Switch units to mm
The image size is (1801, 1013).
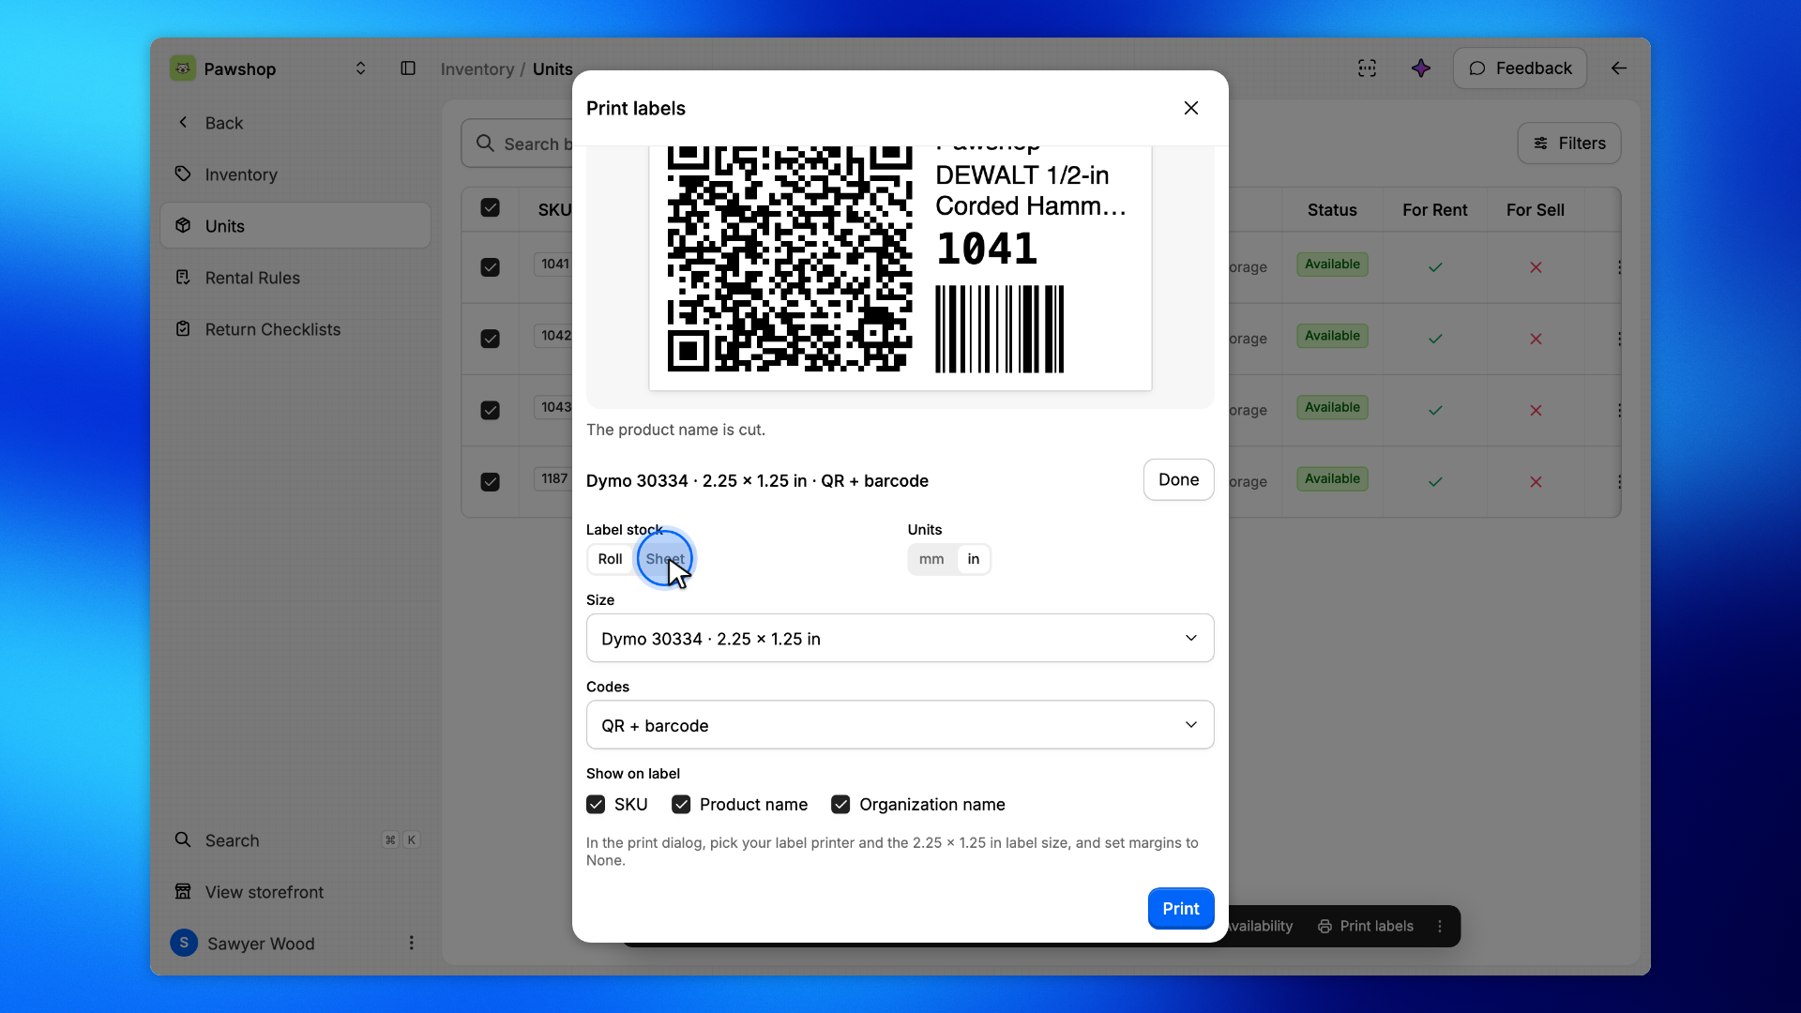click(931, 559)
